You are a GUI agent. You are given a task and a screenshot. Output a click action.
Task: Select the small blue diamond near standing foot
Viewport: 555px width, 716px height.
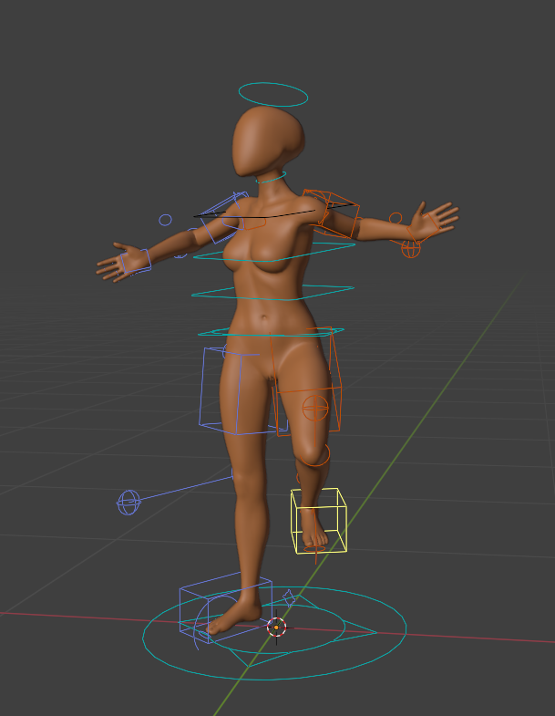[x=289, y=598]
